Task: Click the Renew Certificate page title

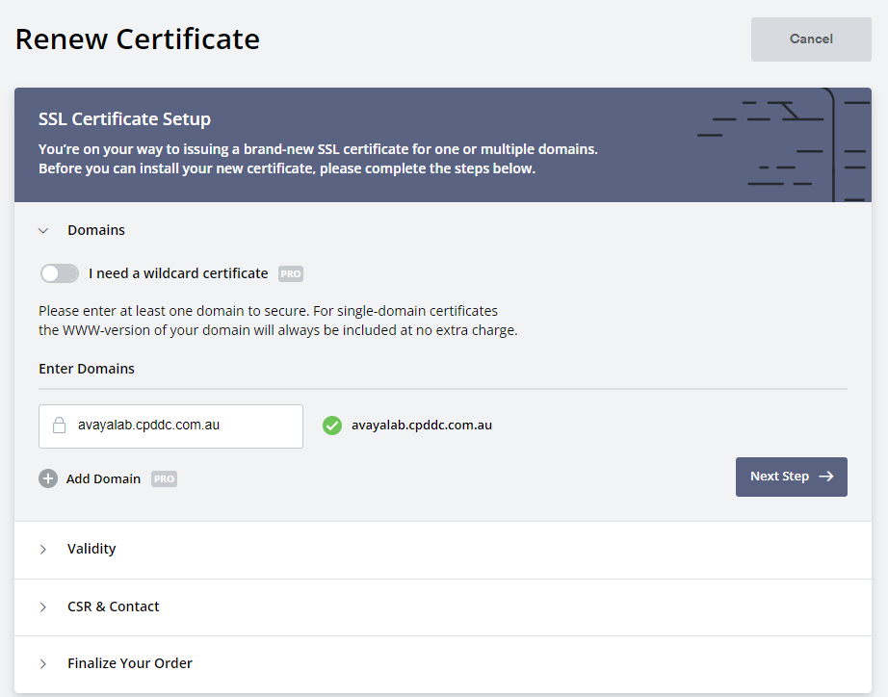Action: tap(138, 39)
